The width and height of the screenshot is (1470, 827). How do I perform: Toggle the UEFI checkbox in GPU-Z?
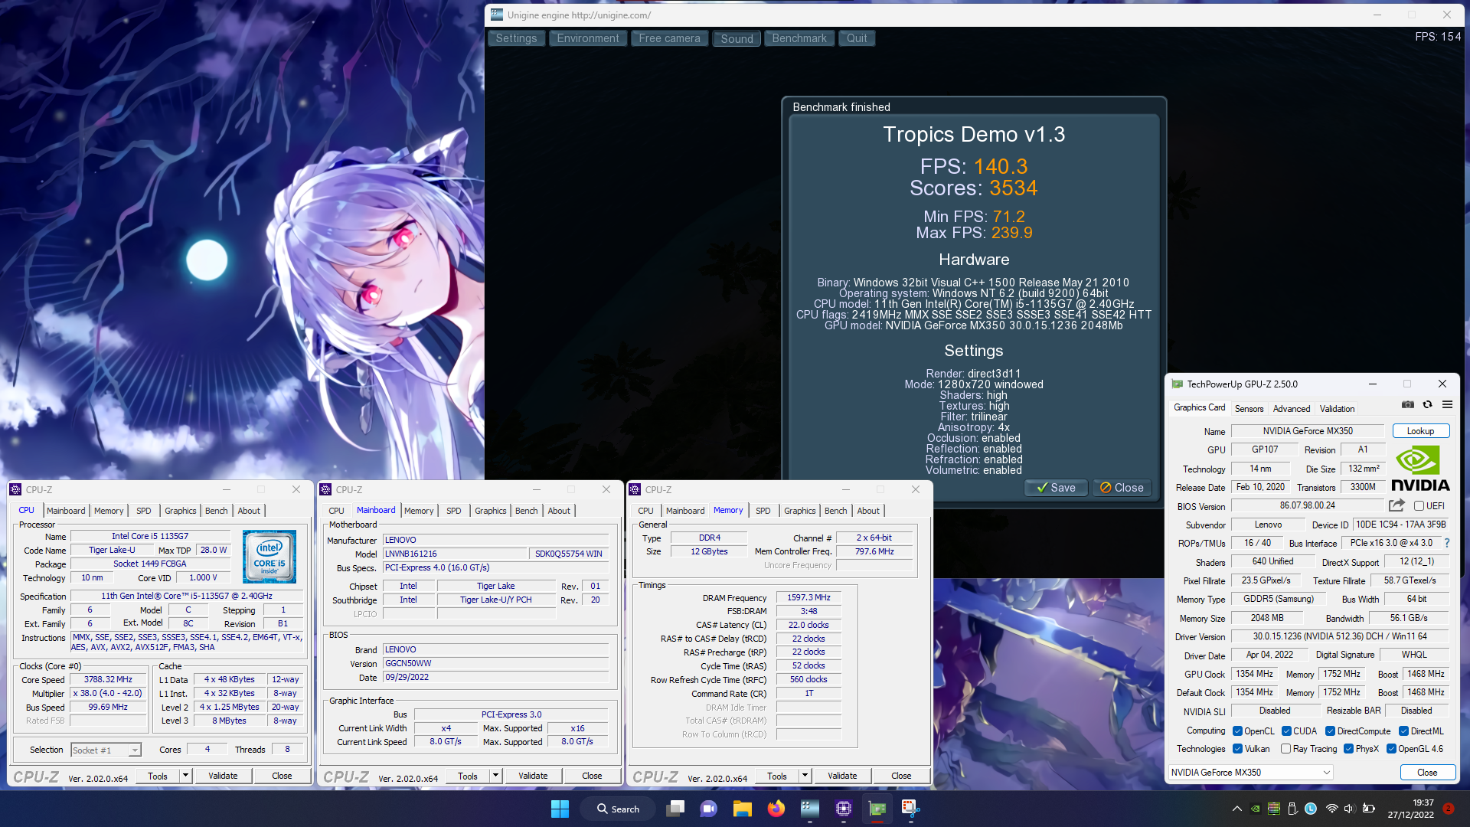click(x=1418, y=506)
